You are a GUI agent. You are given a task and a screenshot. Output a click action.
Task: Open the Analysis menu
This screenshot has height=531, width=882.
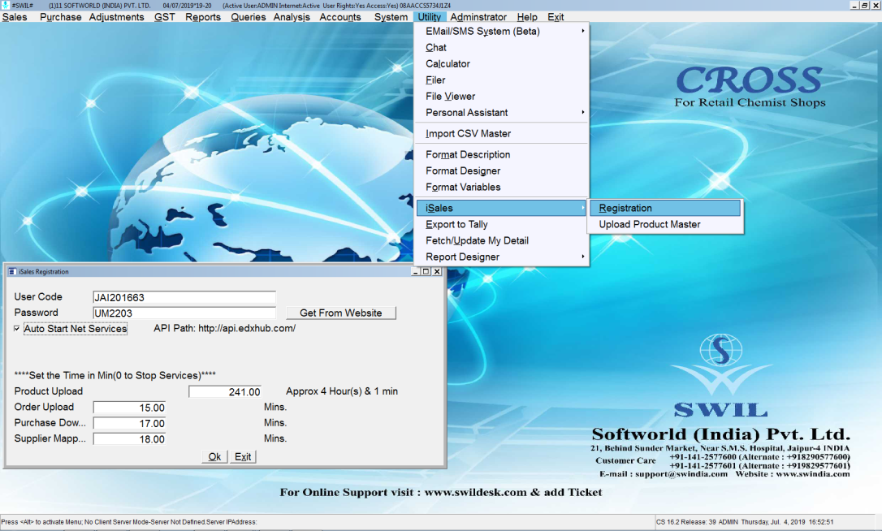pyautogui.click(x=292, y=17)
